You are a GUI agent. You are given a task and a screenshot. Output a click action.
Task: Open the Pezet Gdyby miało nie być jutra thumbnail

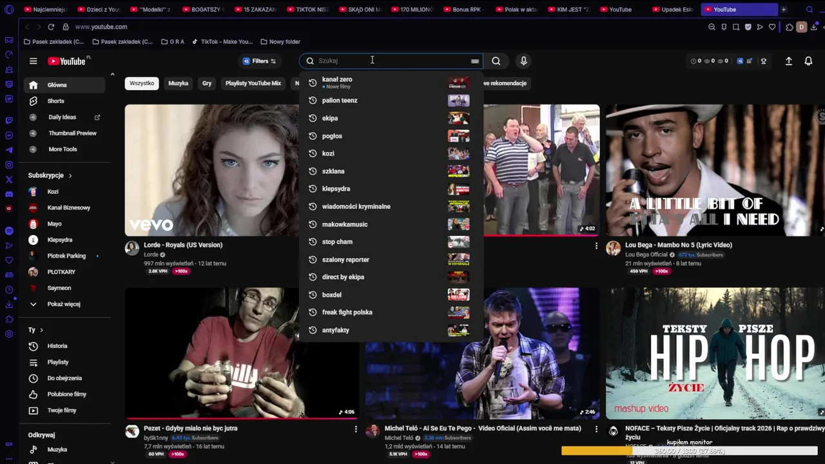242,354
